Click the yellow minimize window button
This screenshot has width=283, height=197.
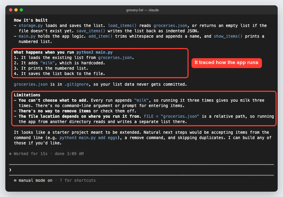point(16,10)
